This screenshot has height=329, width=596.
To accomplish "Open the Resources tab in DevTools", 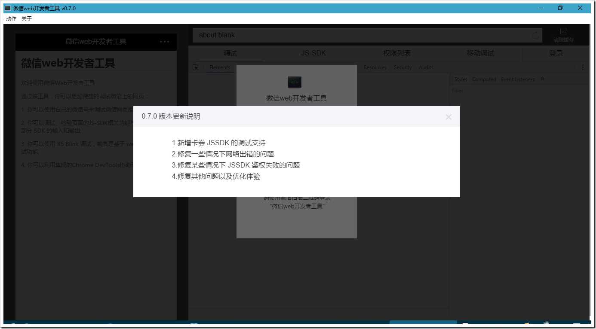I will point(375,67).
